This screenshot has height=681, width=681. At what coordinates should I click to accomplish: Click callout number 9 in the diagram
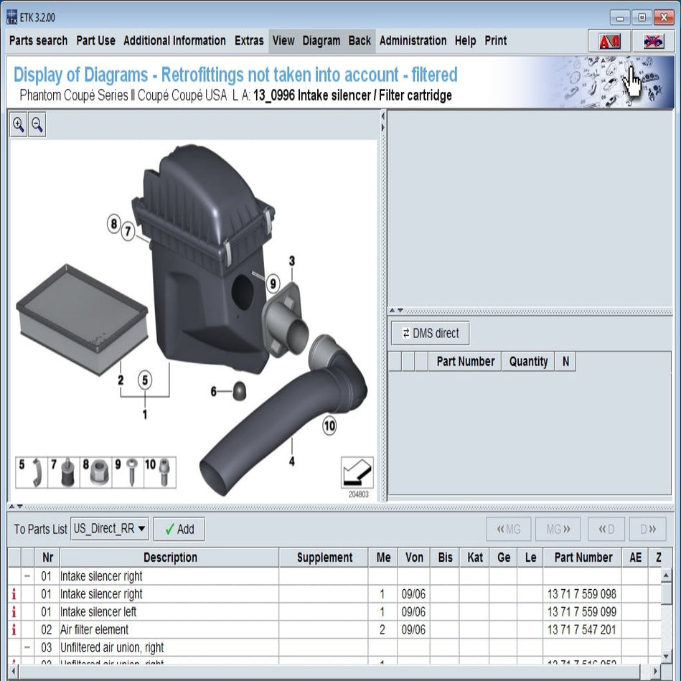[x=273, y=283]
